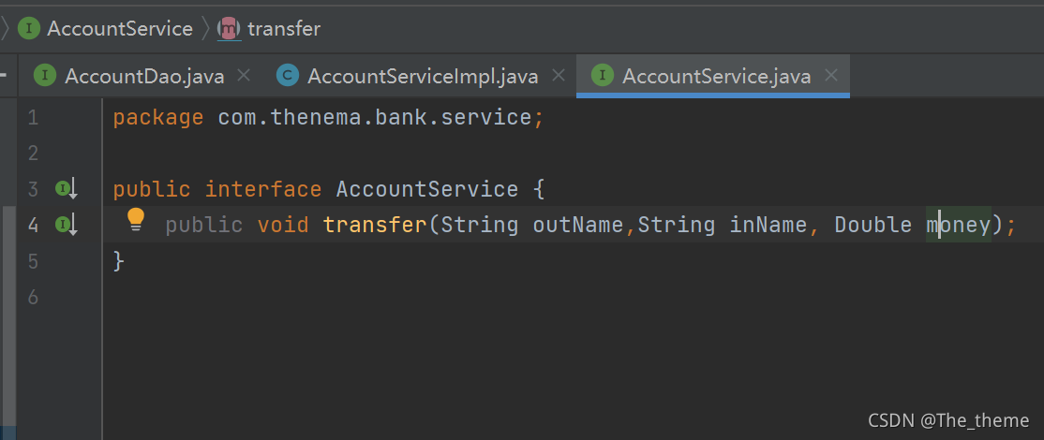This screenshot has width=1044, height=440.
Task: Click the breadcrumb AccountService interface icon
Action: pyautogui.click(x=29, y=28)
